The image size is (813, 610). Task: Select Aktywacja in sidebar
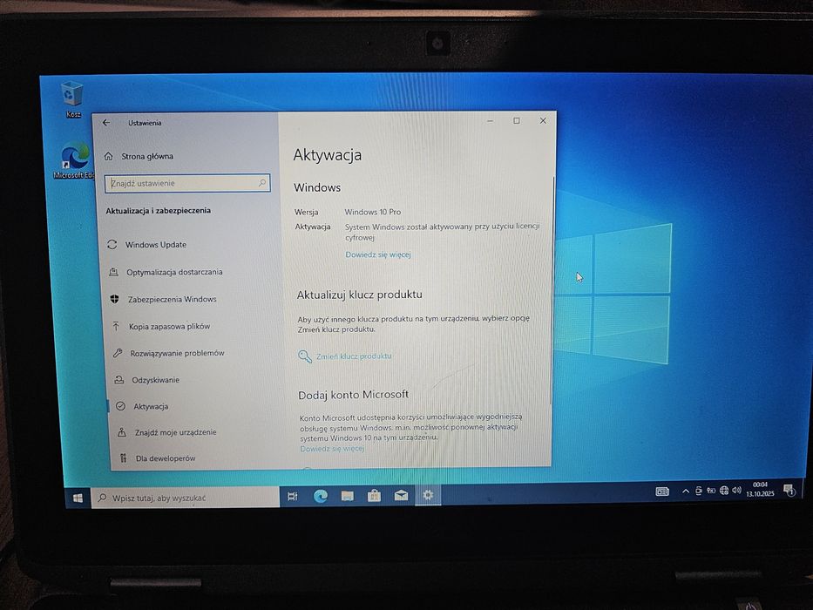142,406
